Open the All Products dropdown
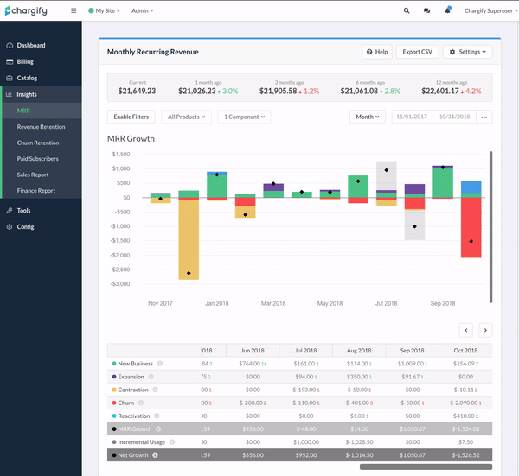The image size is (519, 476). [186, 117]
